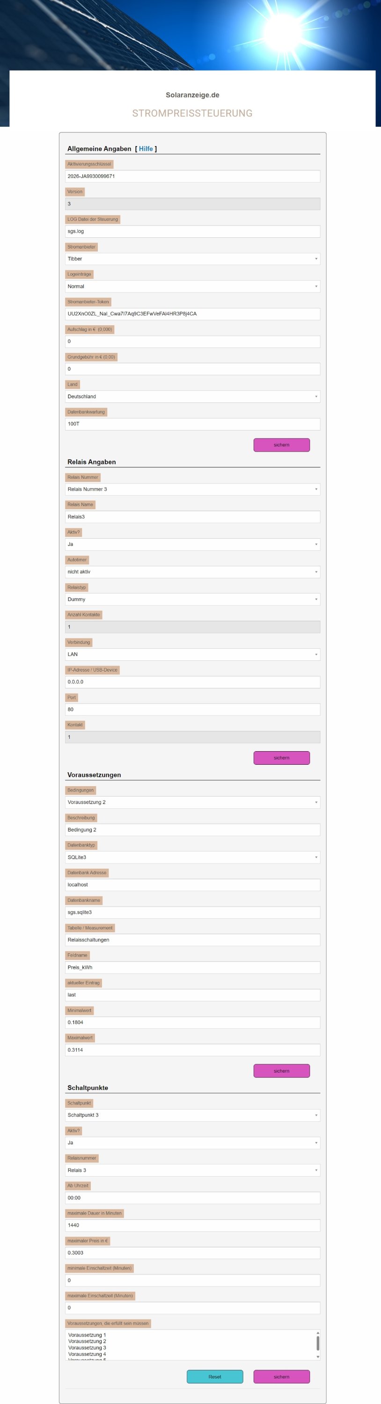Image resolution: width=381 pixels, height=1404 pixels.
Task: Expand the Stromanbieter dropdown showing Tibber
Action: point(192,259)
